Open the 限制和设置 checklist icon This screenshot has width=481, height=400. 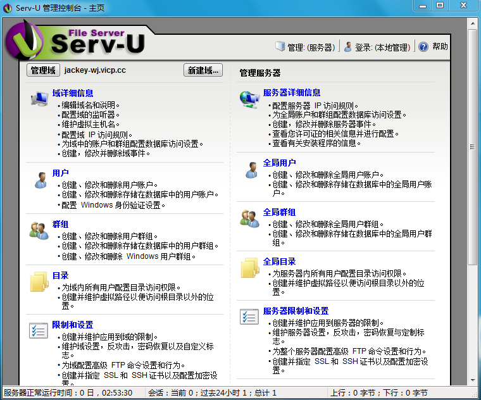coord(39,330)
